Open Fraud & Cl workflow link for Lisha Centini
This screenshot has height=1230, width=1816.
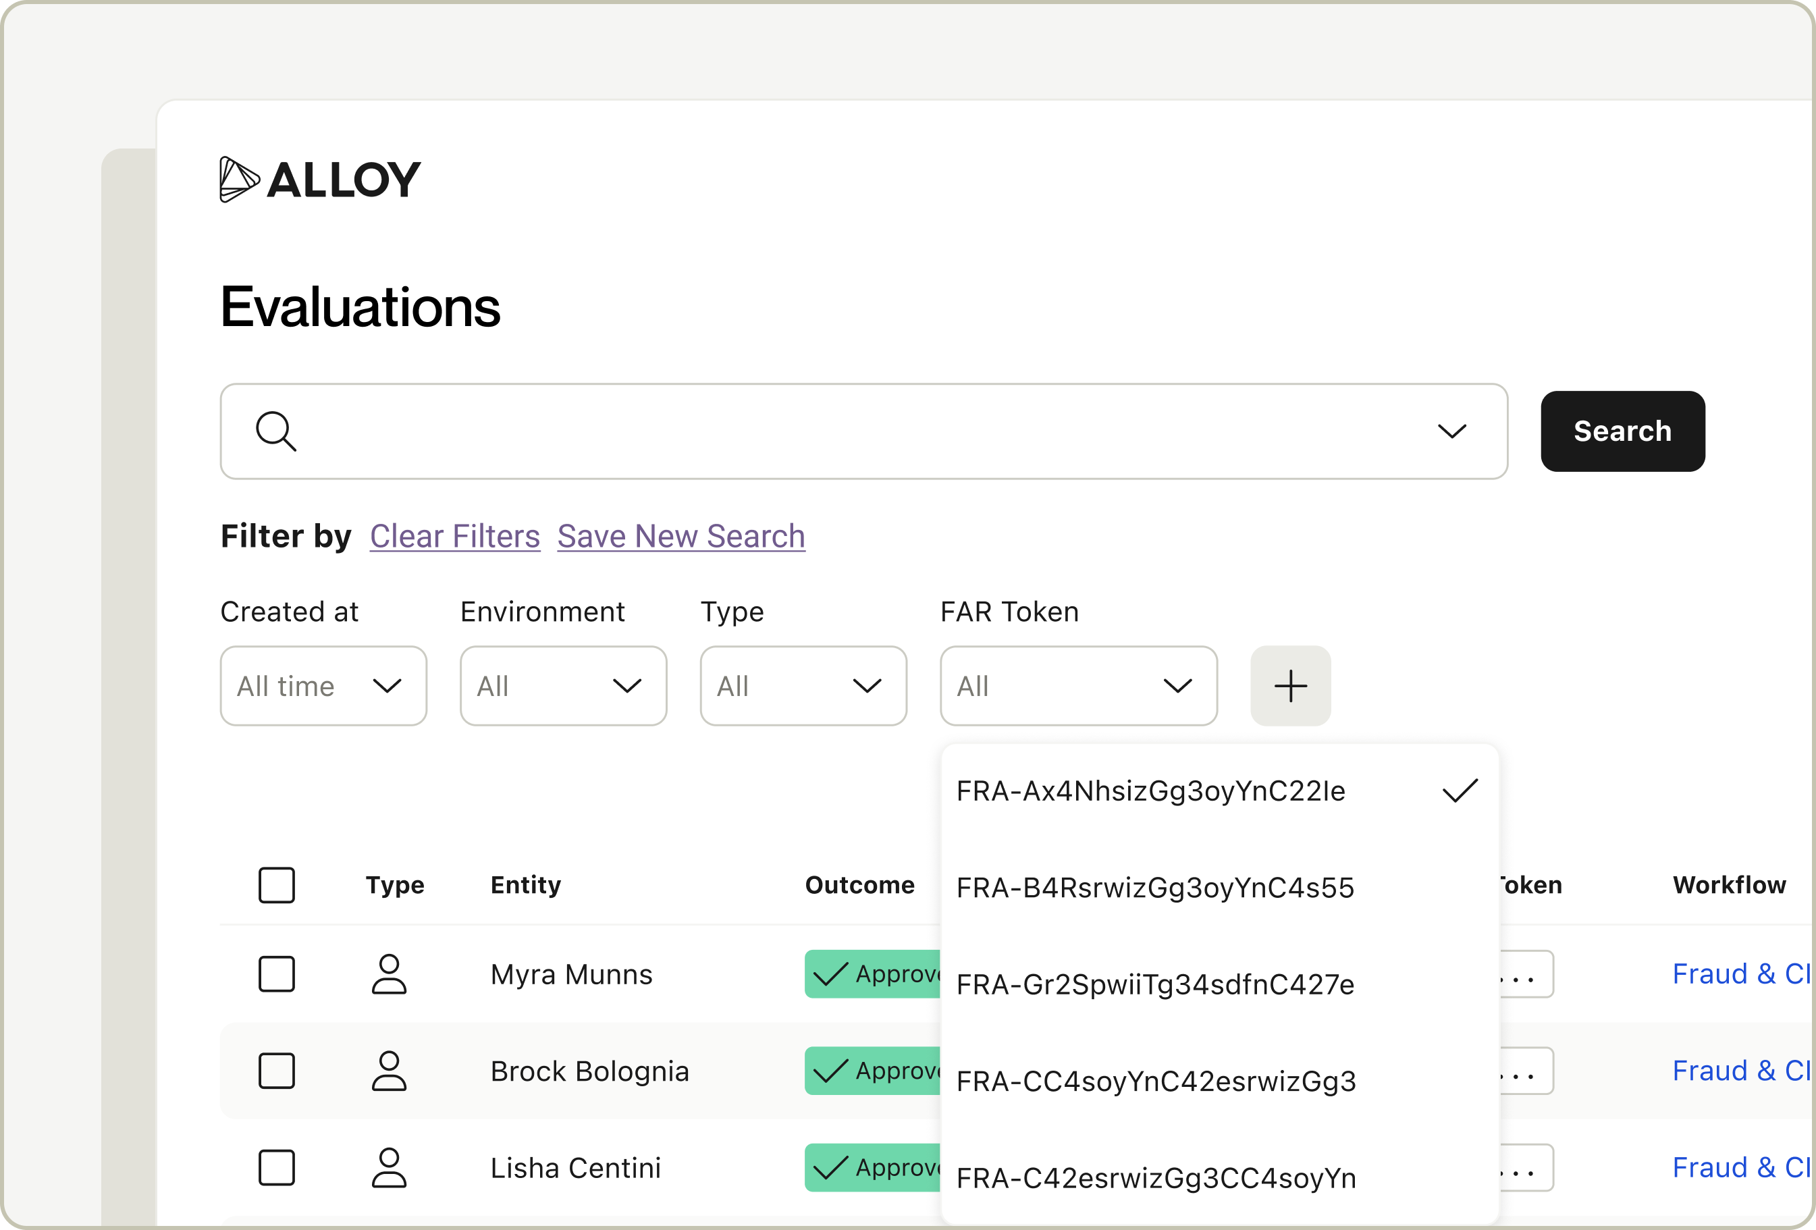pos(1741,1167)
